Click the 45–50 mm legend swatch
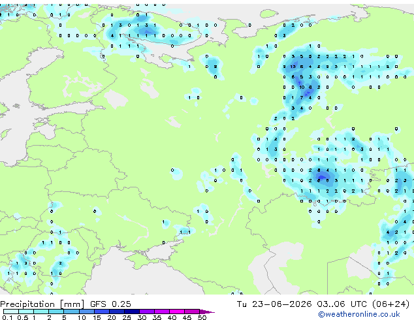Screen dimensions: 414x320 pyautogui.click(x=192, y=312)
